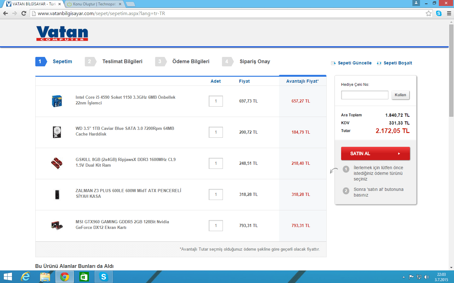Reload the page with the refresh icon

(24, 13)
